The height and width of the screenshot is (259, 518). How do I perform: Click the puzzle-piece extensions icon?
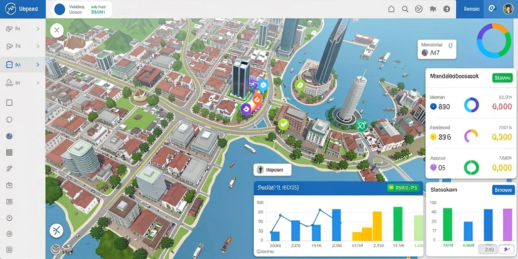433,9
